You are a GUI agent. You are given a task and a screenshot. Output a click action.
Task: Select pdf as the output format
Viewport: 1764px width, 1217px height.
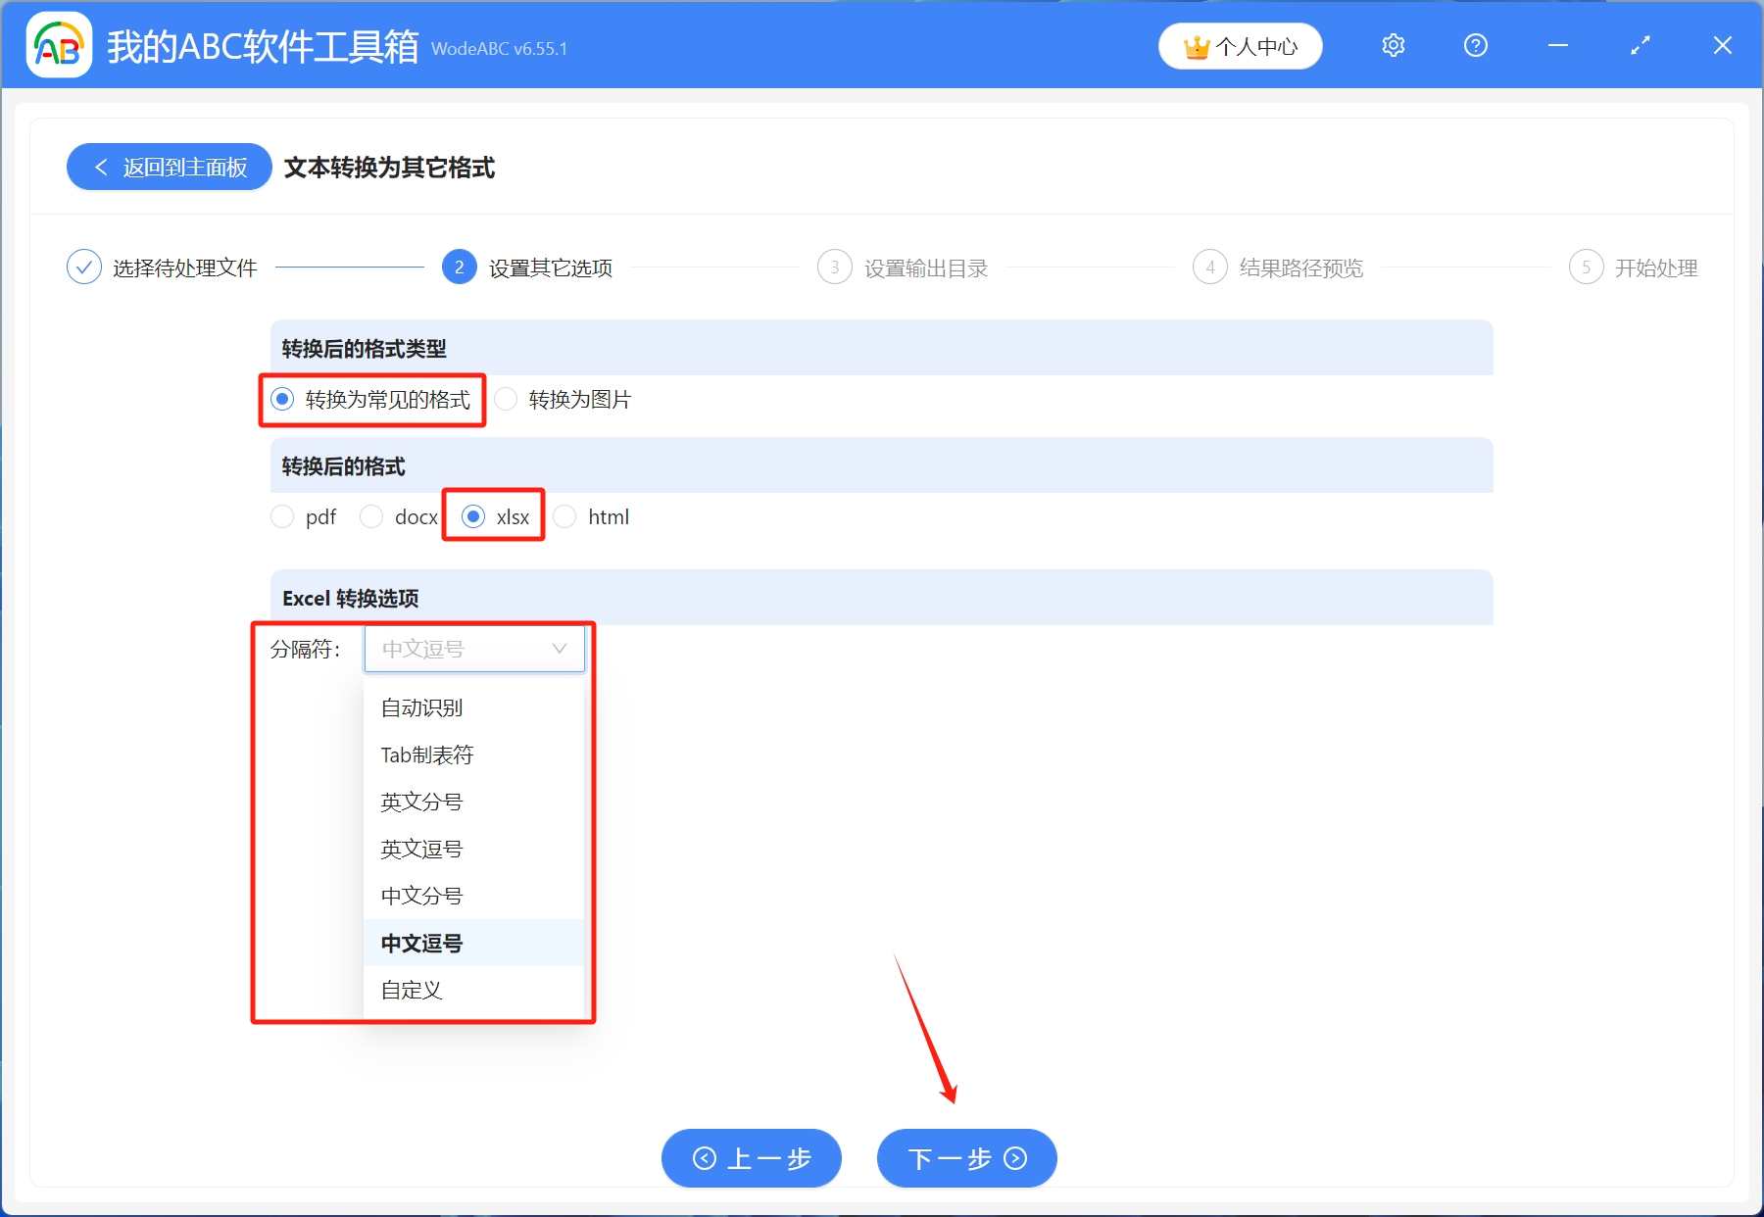282,516
